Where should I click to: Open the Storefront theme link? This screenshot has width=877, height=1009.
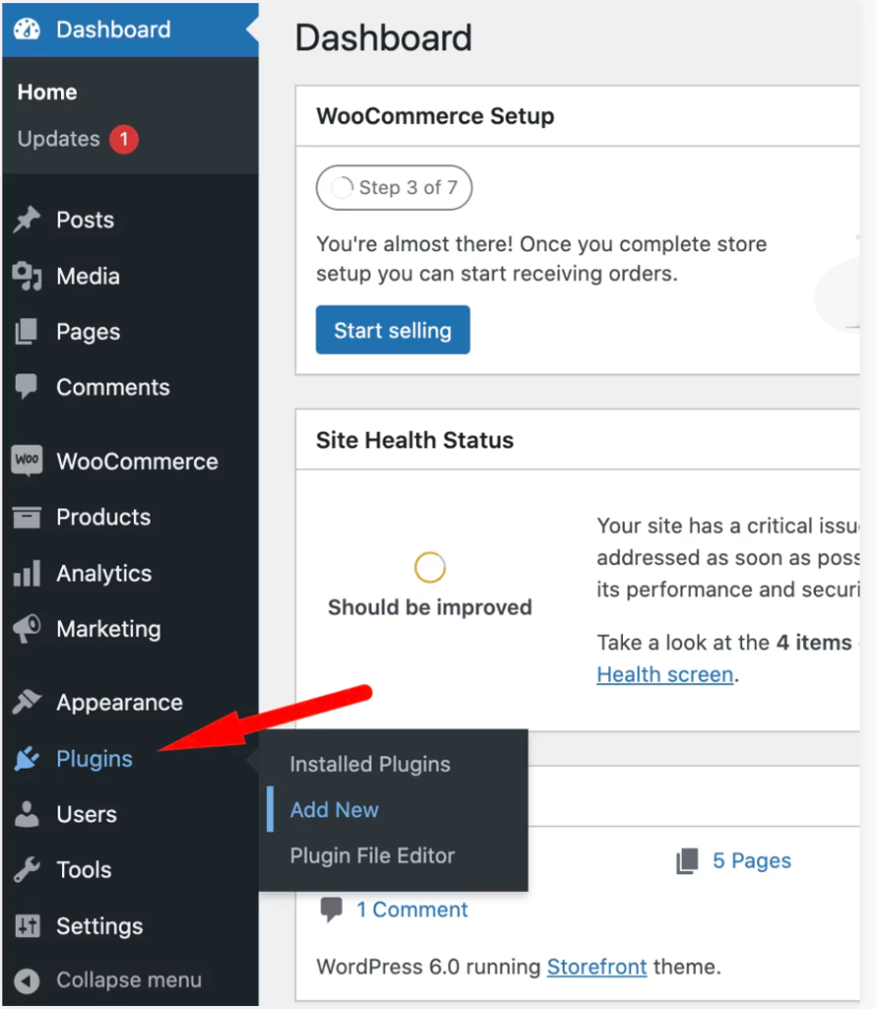click(596, 967)
